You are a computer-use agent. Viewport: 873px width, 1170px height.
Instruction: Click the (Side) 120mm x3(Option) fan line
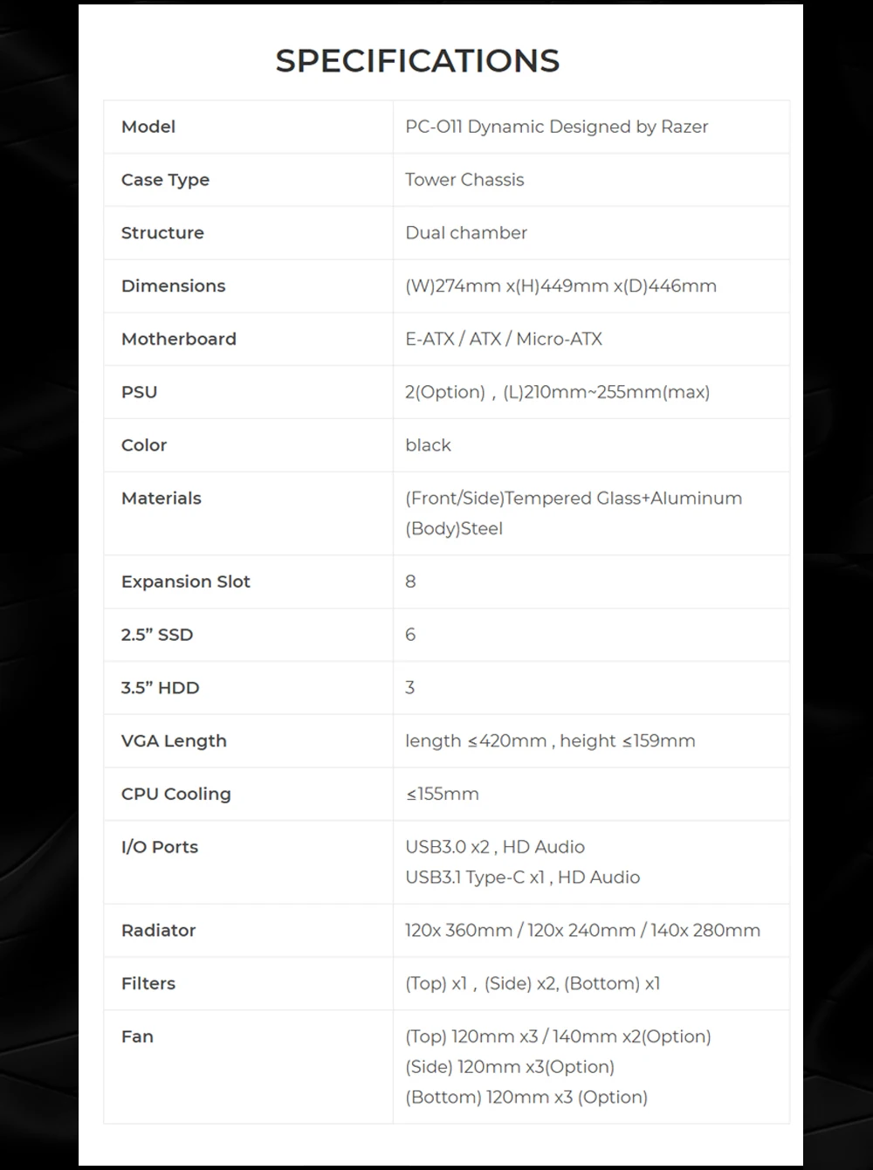[x=510, y=1067]
